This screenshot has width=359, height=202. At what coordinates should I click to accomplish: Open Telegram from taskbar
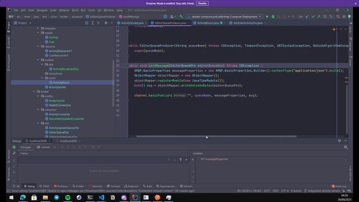pos(57,198)
